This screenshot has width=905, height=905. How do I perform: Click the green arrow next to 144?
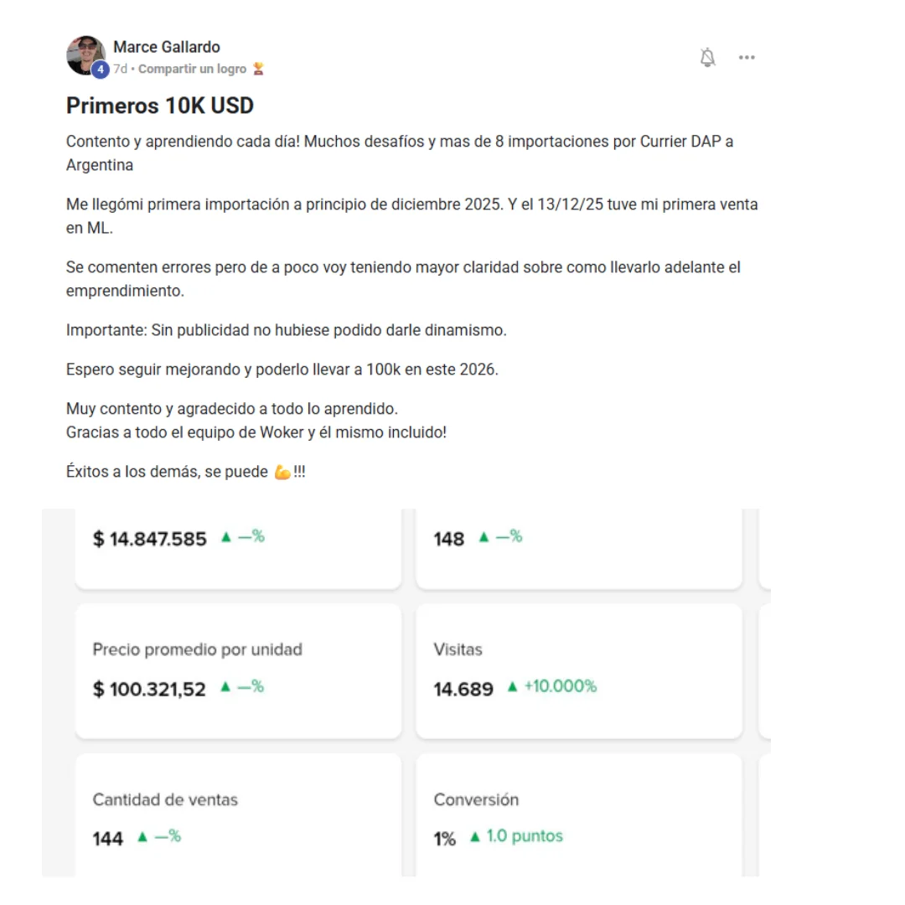tap(142, 836)
